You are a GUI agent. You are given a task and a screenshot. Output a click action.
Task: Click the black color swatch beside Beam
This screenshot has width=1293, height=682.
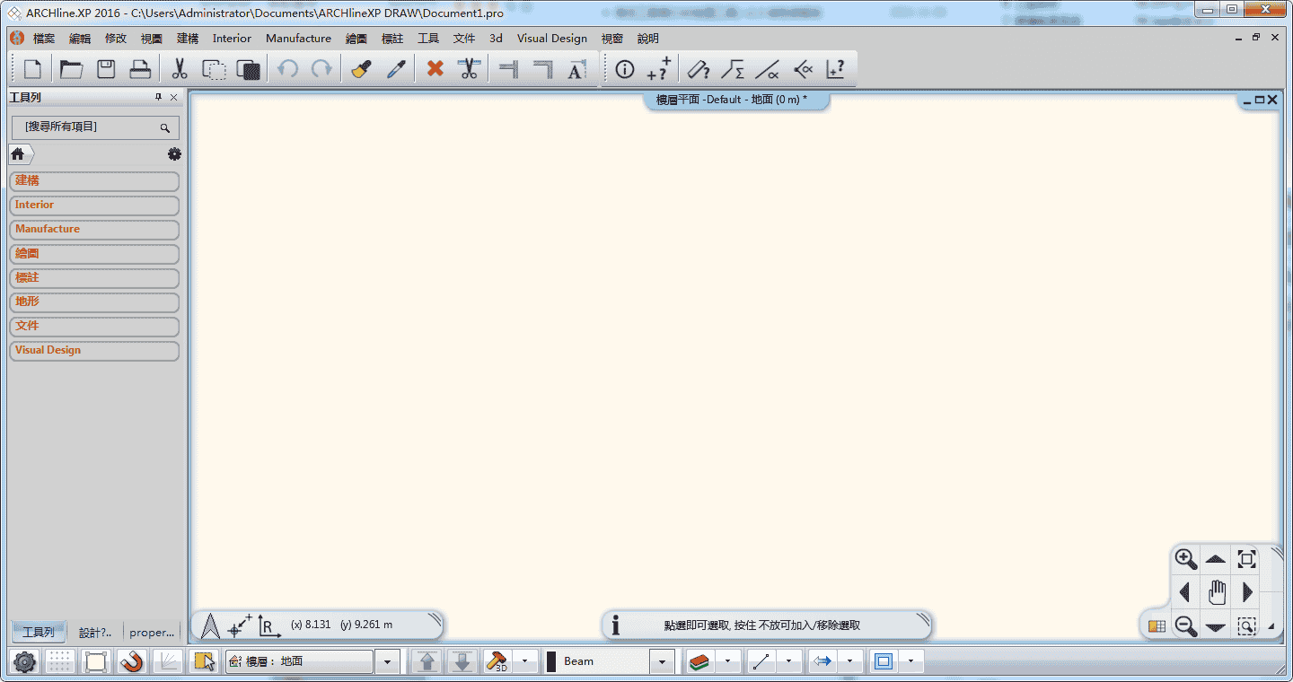pyautogui.click(x=551, y=661)
